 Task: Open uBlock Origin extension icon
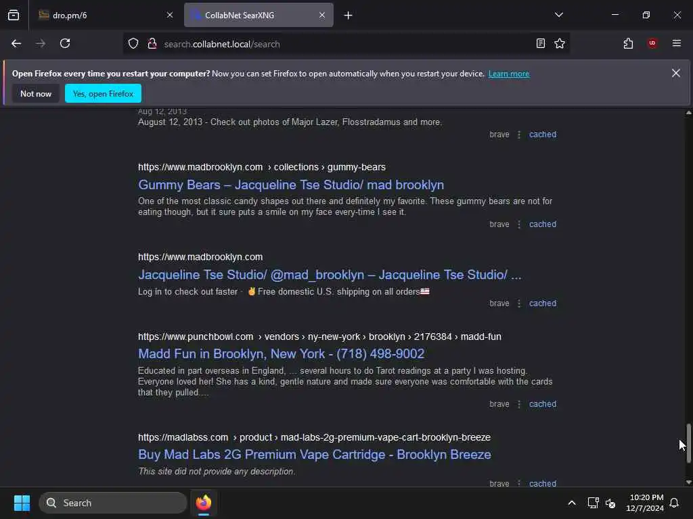tap(652, 44)
